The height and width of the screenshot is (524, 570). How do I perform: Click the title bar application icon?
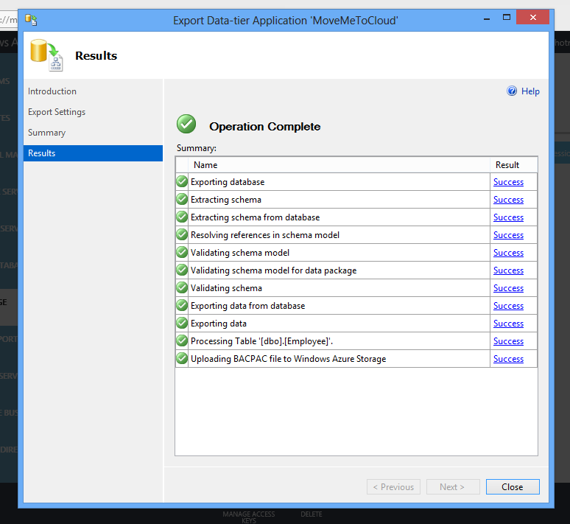(x=31, y=20)
